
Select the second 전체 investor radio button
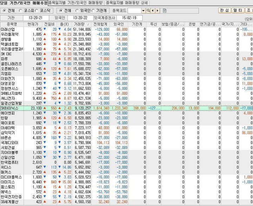point(61,11)
